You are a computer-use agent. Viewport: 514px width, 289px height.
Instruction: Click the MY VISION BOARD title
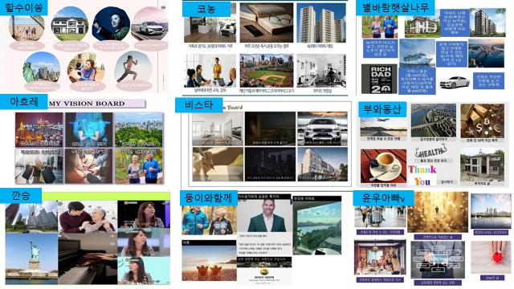click(87, 104)
